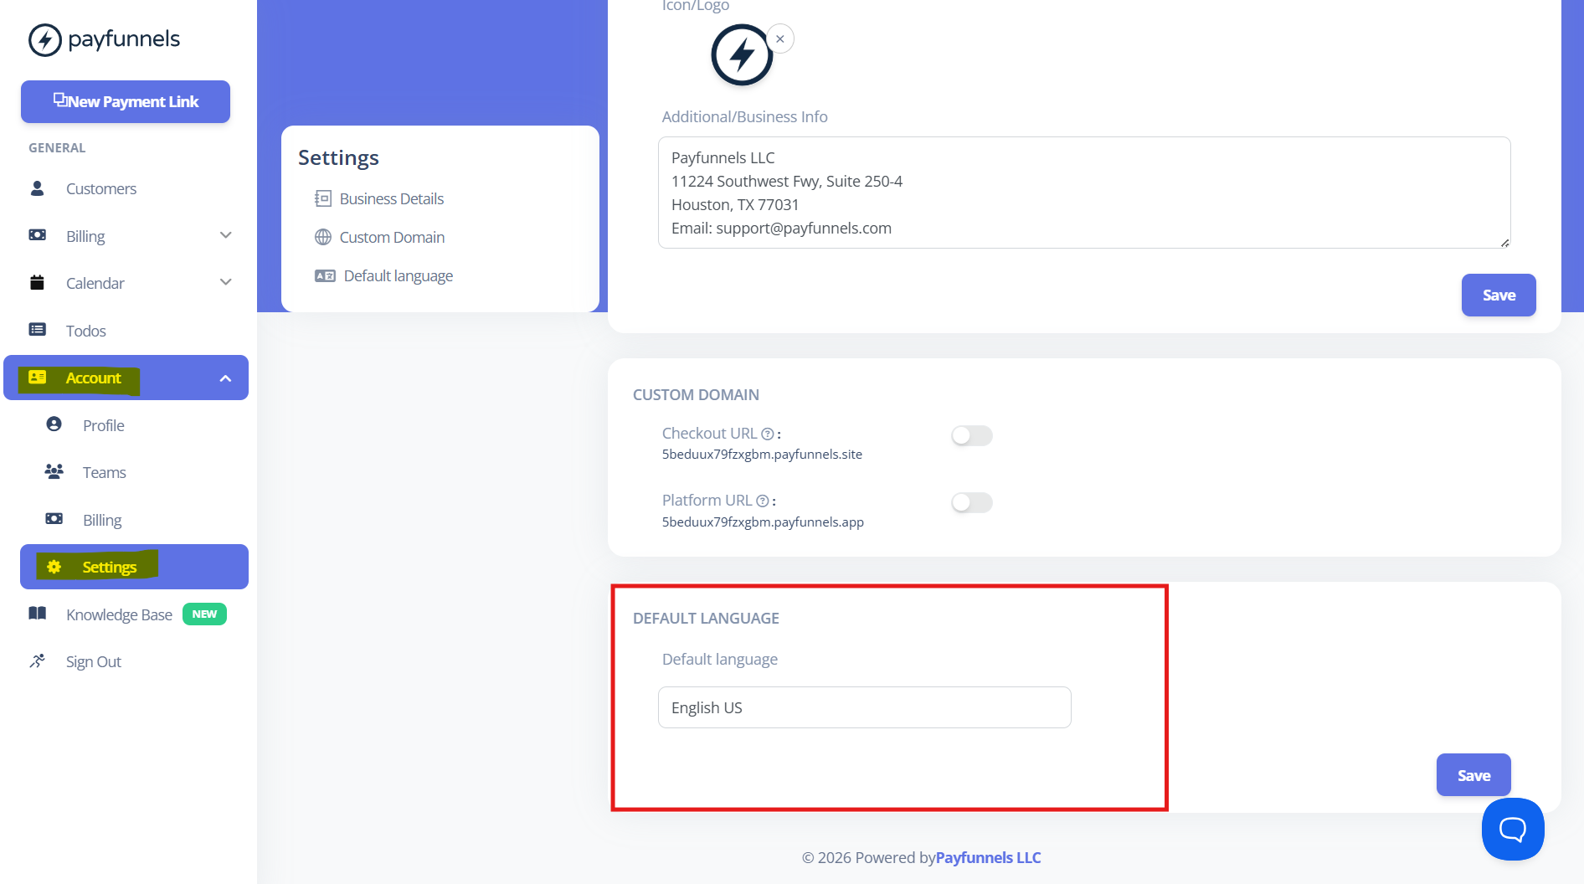This screenshot has width=1584, height=884.
Task: Click the Knowledge Base book icon
Action: [x=38, y=614]
